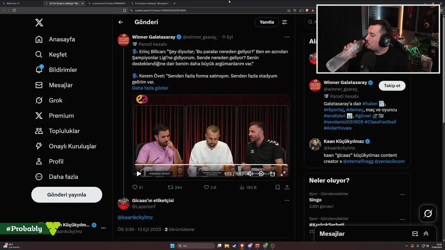Click the Gönderi yayınla button
This screenshot has height=250, width=445.
coord(67,195)
